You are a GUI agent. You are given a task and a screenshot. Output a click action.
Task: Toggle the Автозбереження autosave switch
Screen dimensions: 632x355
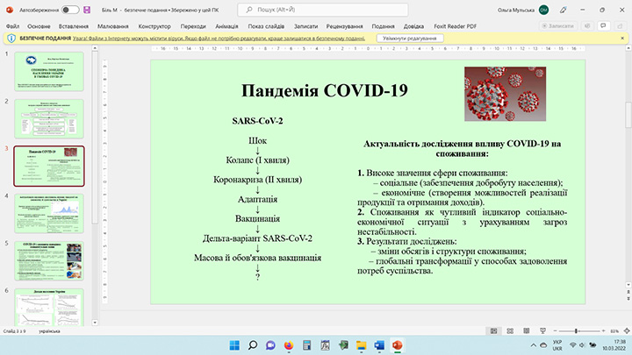(x=69, y=10)
